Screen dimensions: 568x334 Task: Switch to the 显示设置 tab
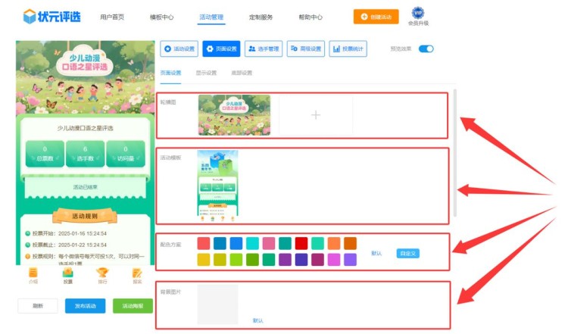coord(206,73)
